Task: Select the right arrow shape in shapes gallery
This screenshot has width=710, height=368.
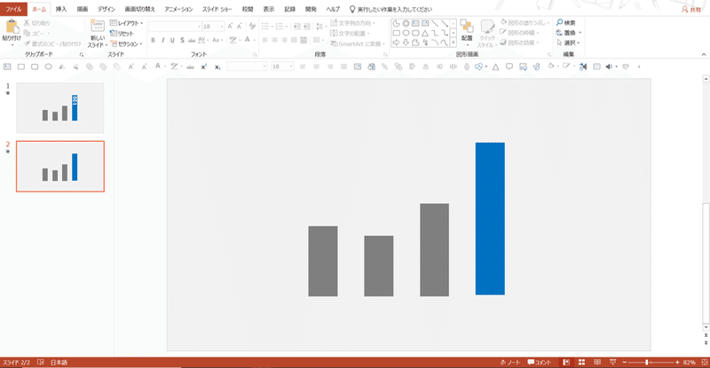Action: point(396,43)
